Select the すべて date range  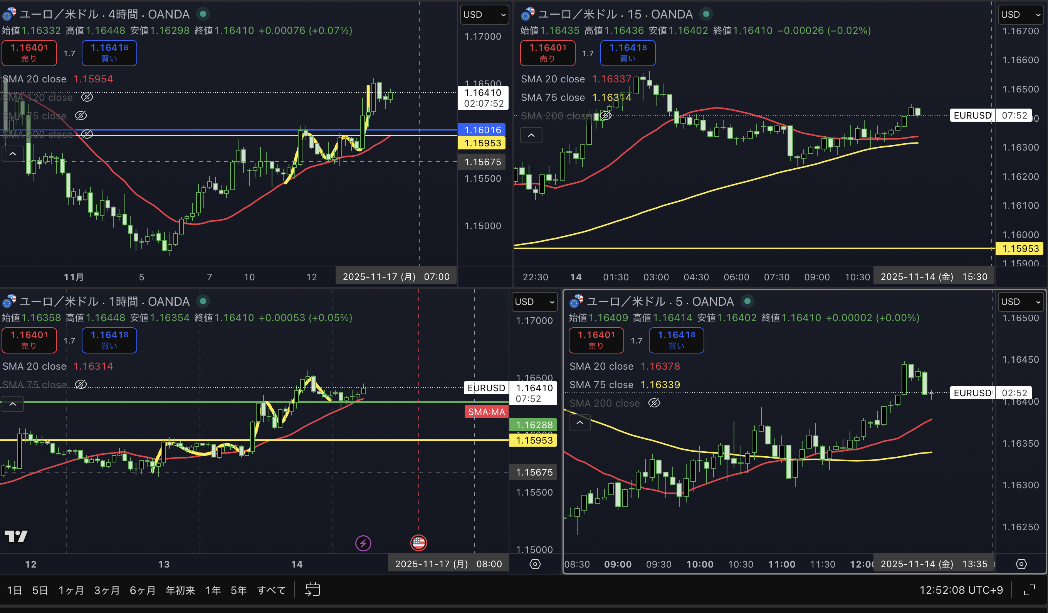[271, 590]
